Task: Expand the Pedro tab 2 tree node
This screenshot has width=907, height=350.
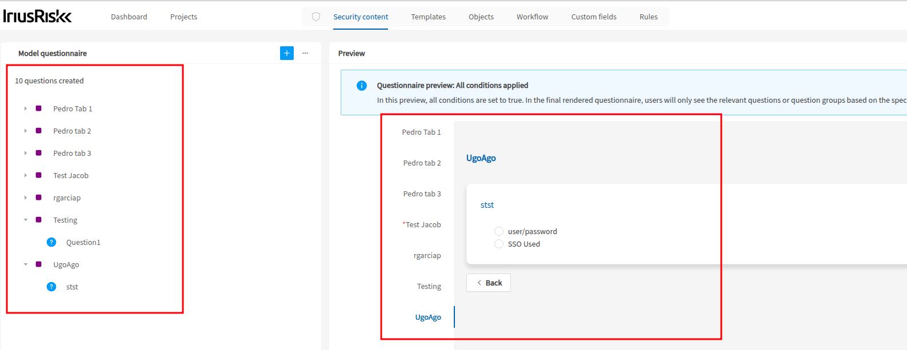Action: click(x=26, y=131)
